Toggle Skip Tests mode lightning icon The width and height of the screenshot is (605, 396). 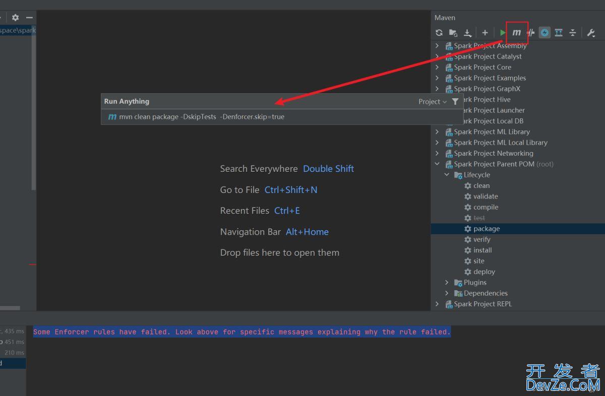point(545,33)
